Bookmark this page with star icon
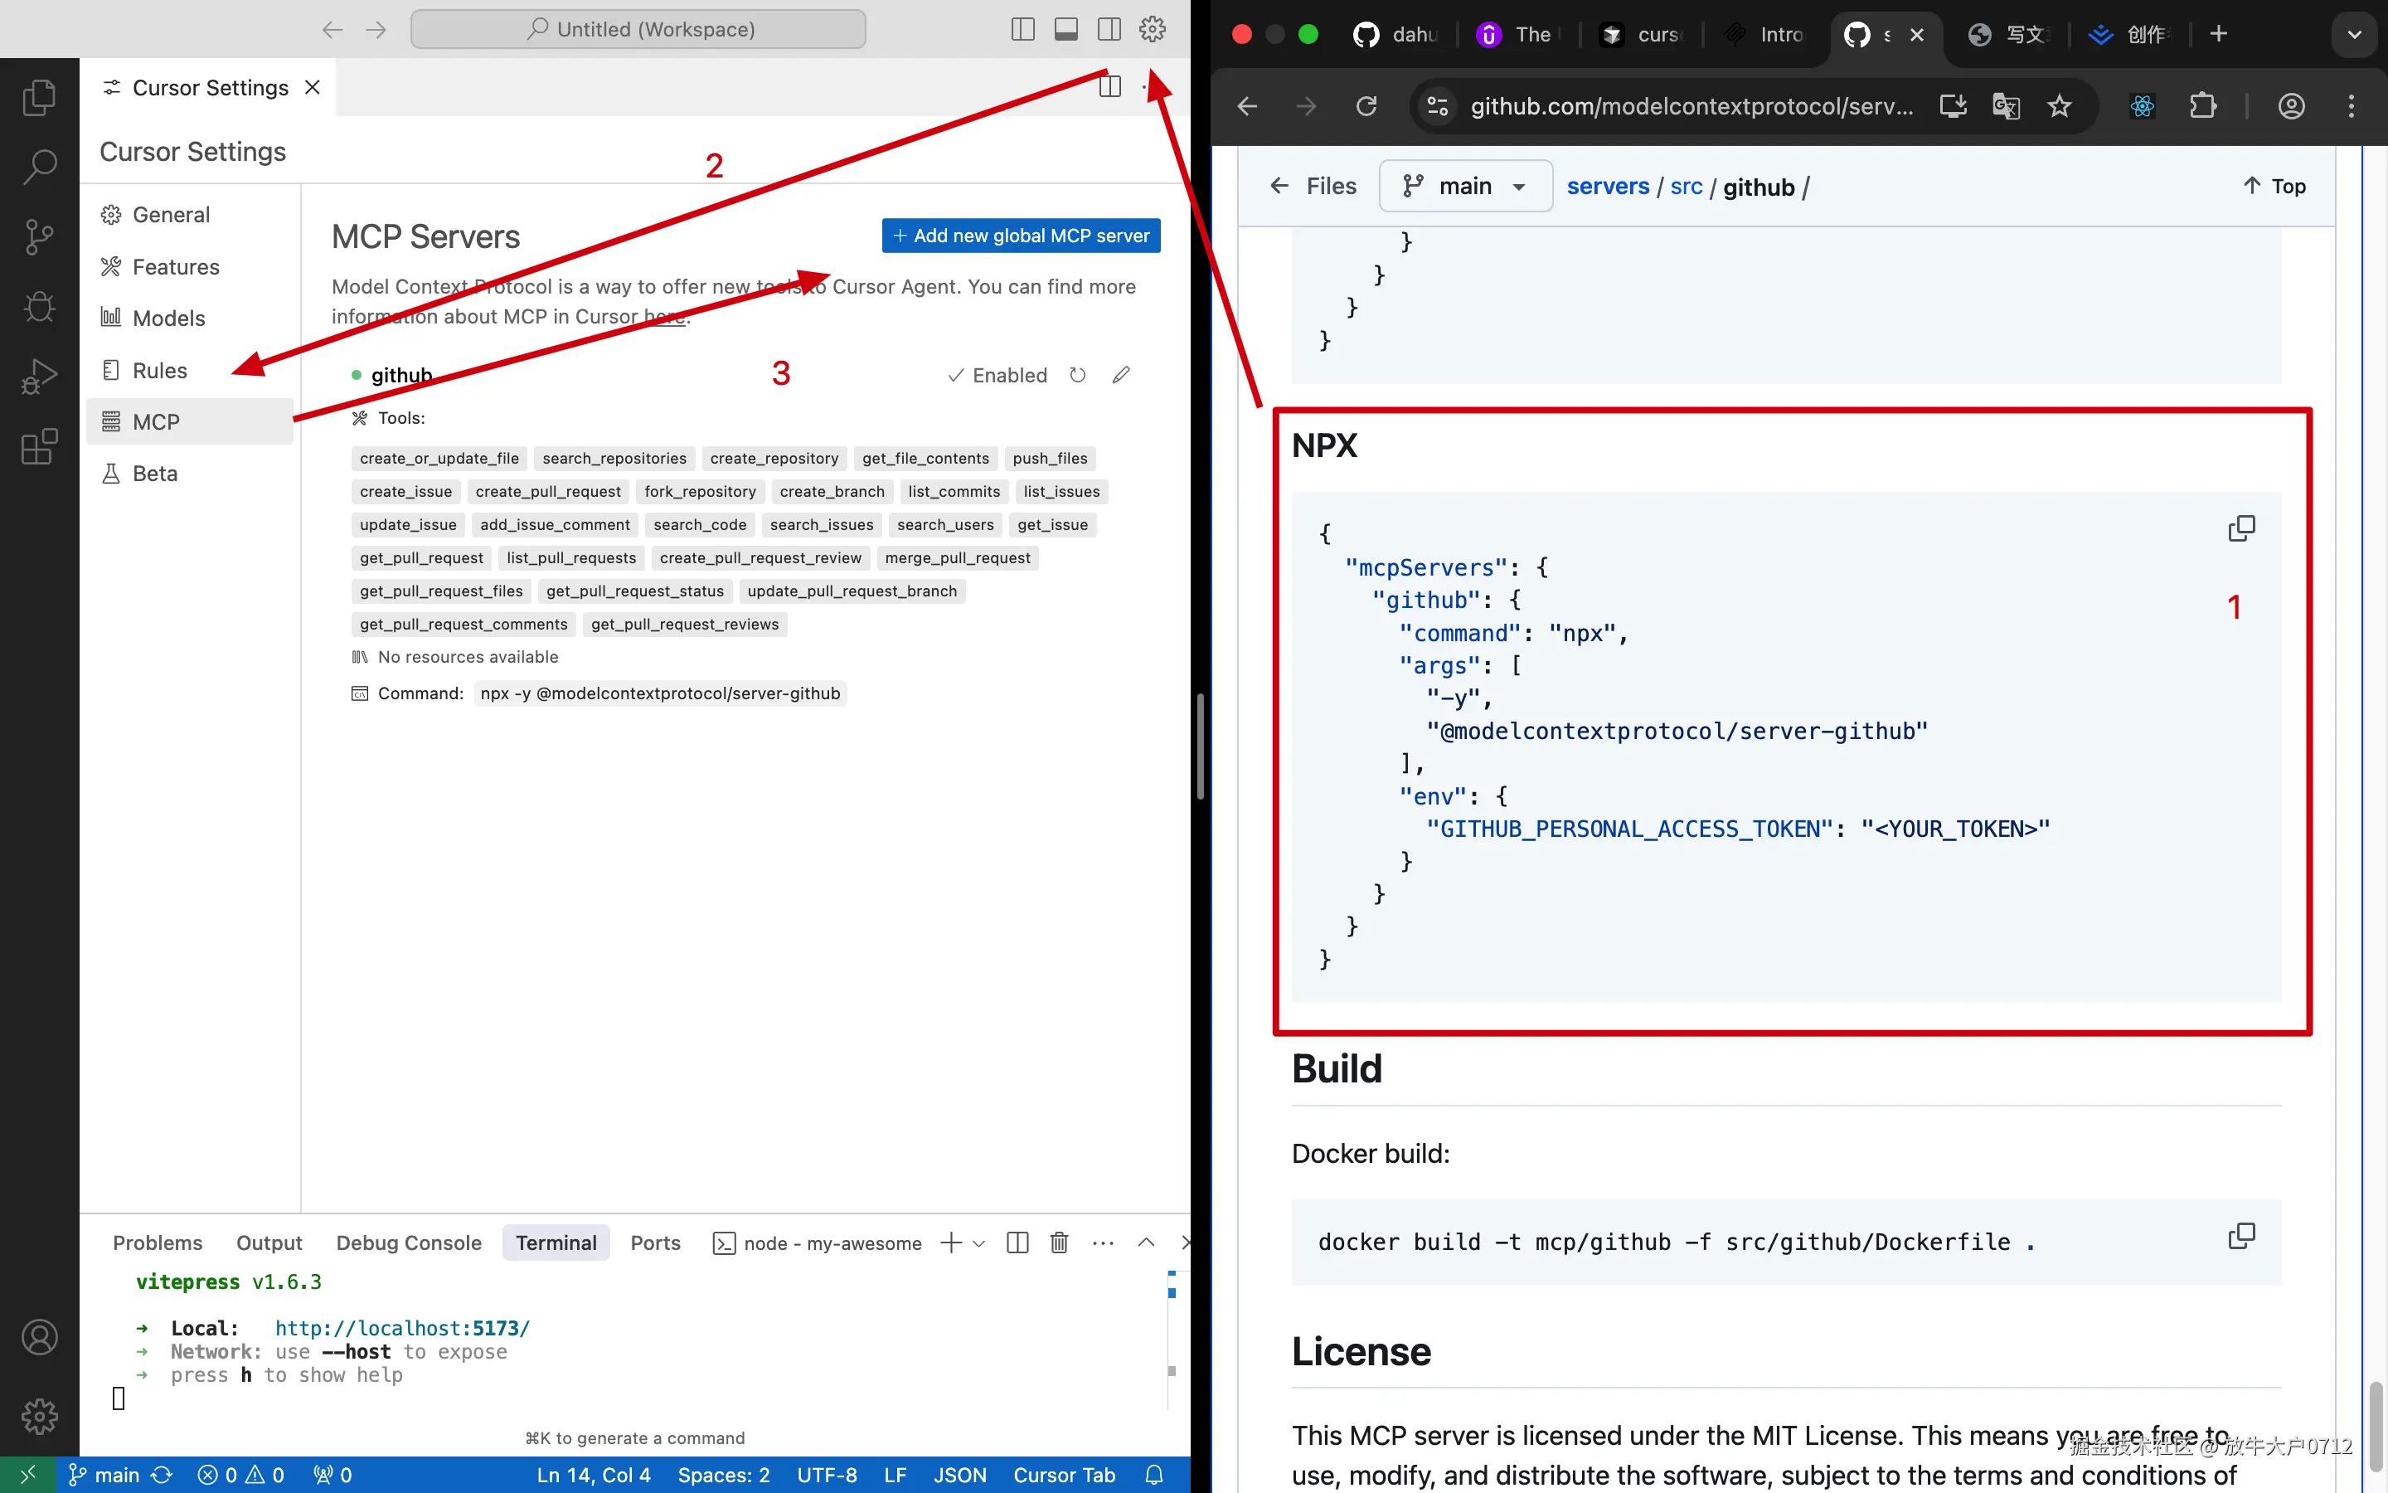The width and height of the screenshot is (2388, 1493). (2060, 107)
